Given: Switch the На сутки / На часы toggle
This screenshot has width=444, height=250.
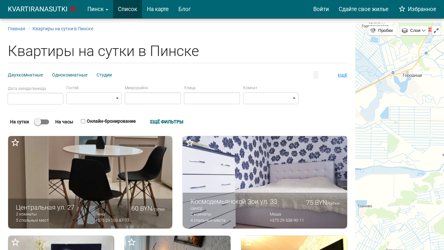Looking at the screenshot, I should pos(42,122).
